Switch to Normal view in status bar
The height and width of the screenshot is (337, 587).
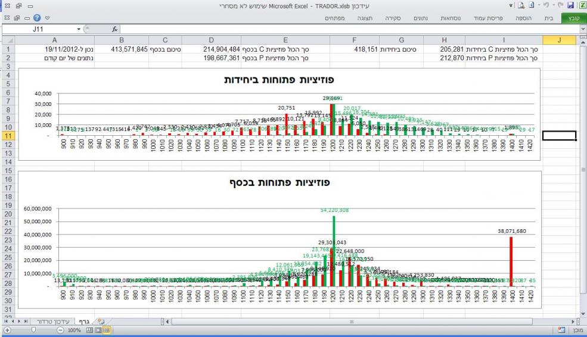tap(107, 329)
